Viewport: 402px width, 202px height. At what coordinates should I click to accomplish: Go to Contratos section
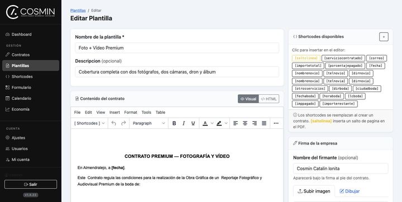coord(31,55)
